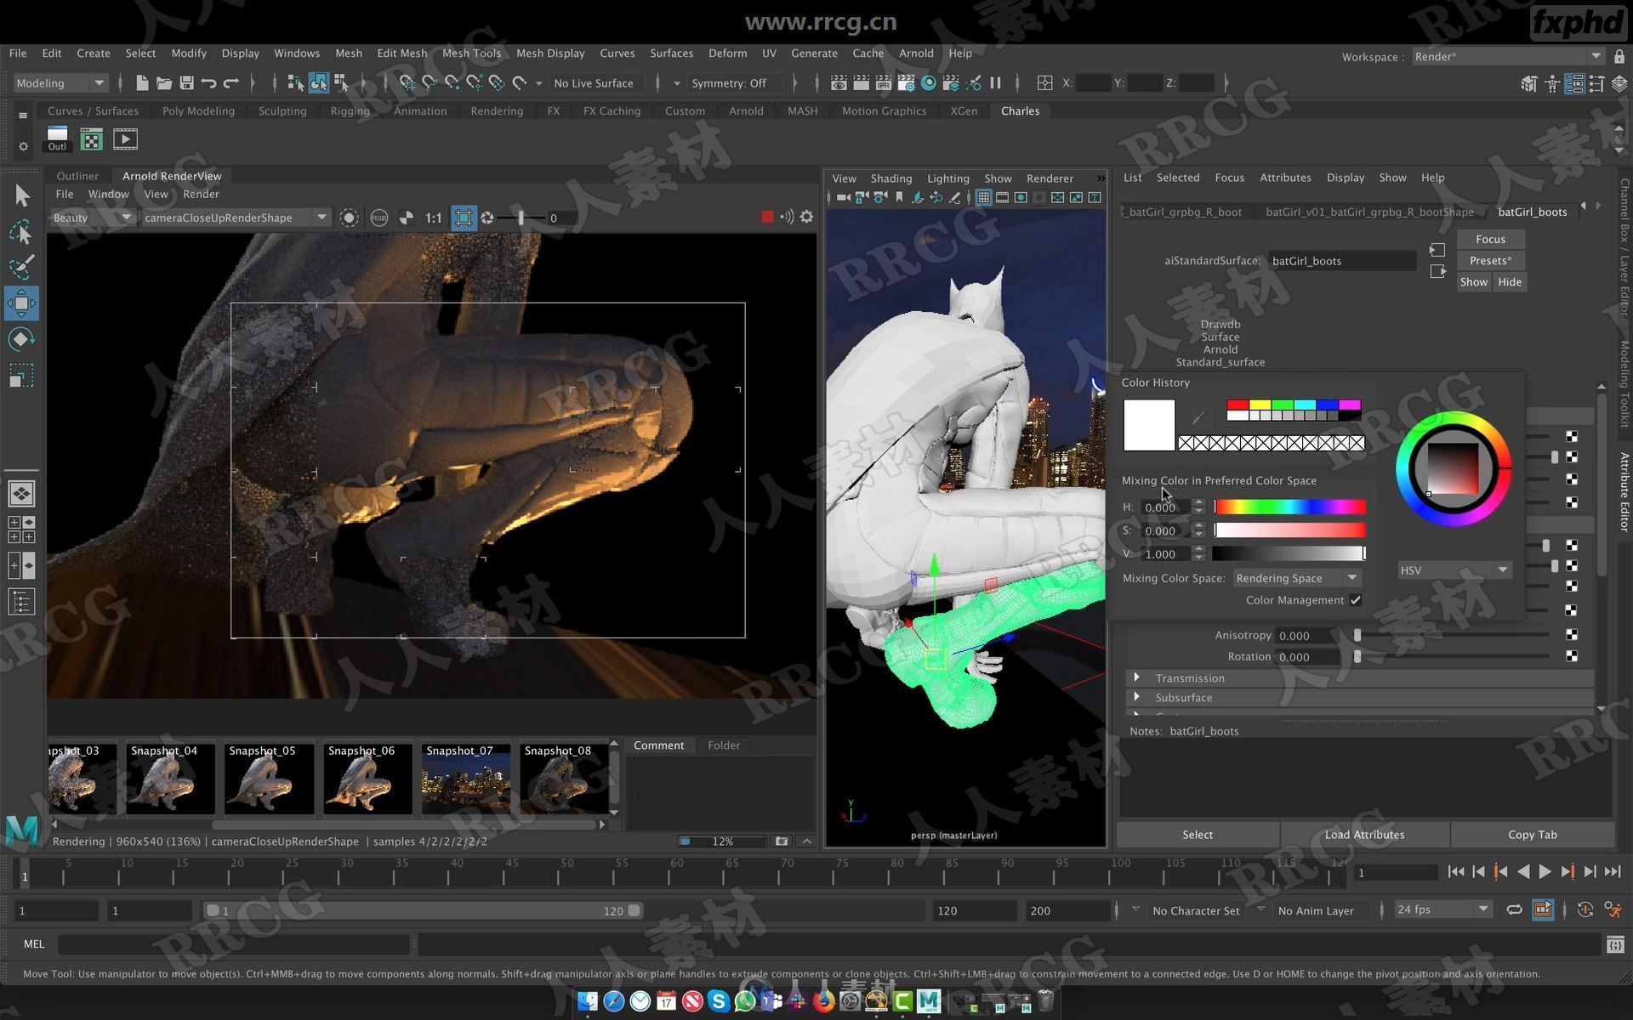1633x1020 pixels.
Task: Toggle crop region icon in RenderView
Action: coord(464,218)
